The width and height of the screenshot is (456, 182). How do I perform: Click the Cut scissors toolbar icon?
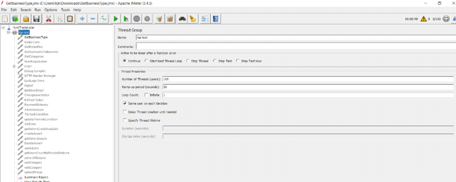[49, 19]
